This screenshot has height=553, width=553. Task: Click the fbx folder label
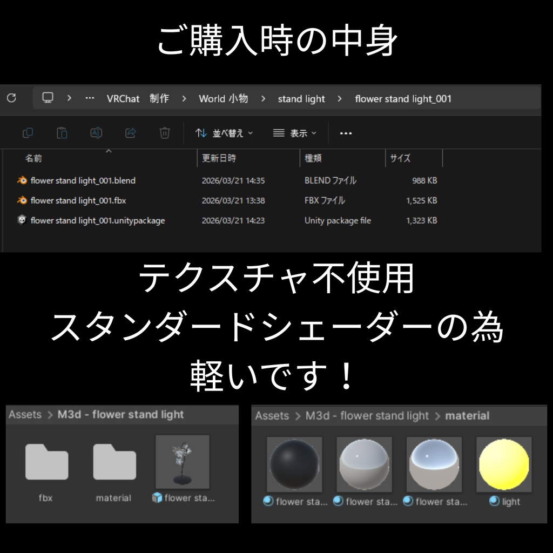pos(45,498)
